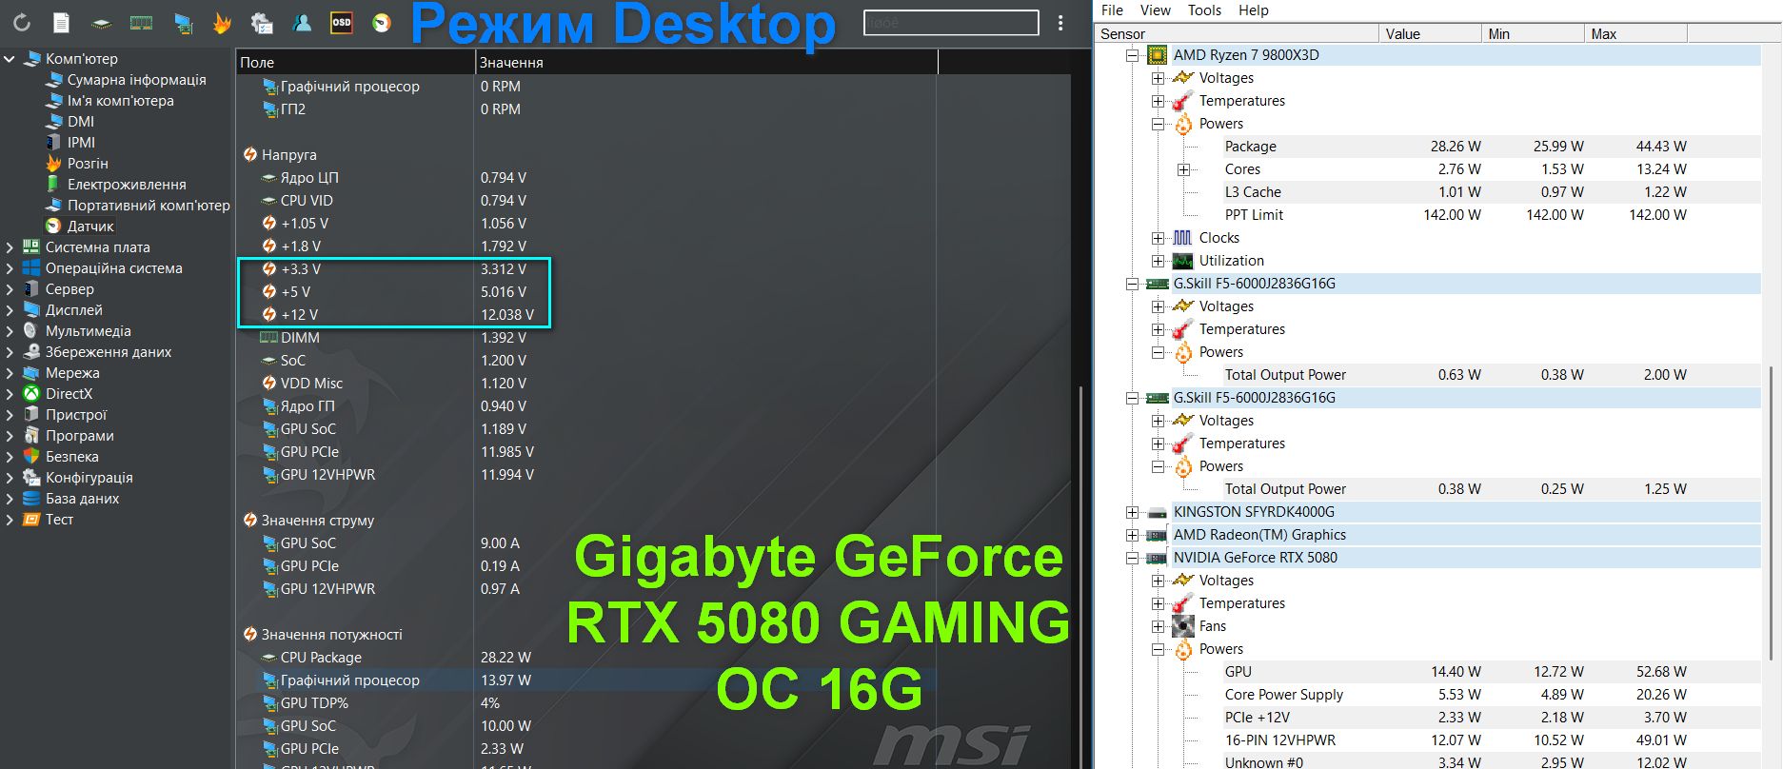Open File menu in HWMonitor
Screen dimensions: 1783x769
pos(1112,10)
